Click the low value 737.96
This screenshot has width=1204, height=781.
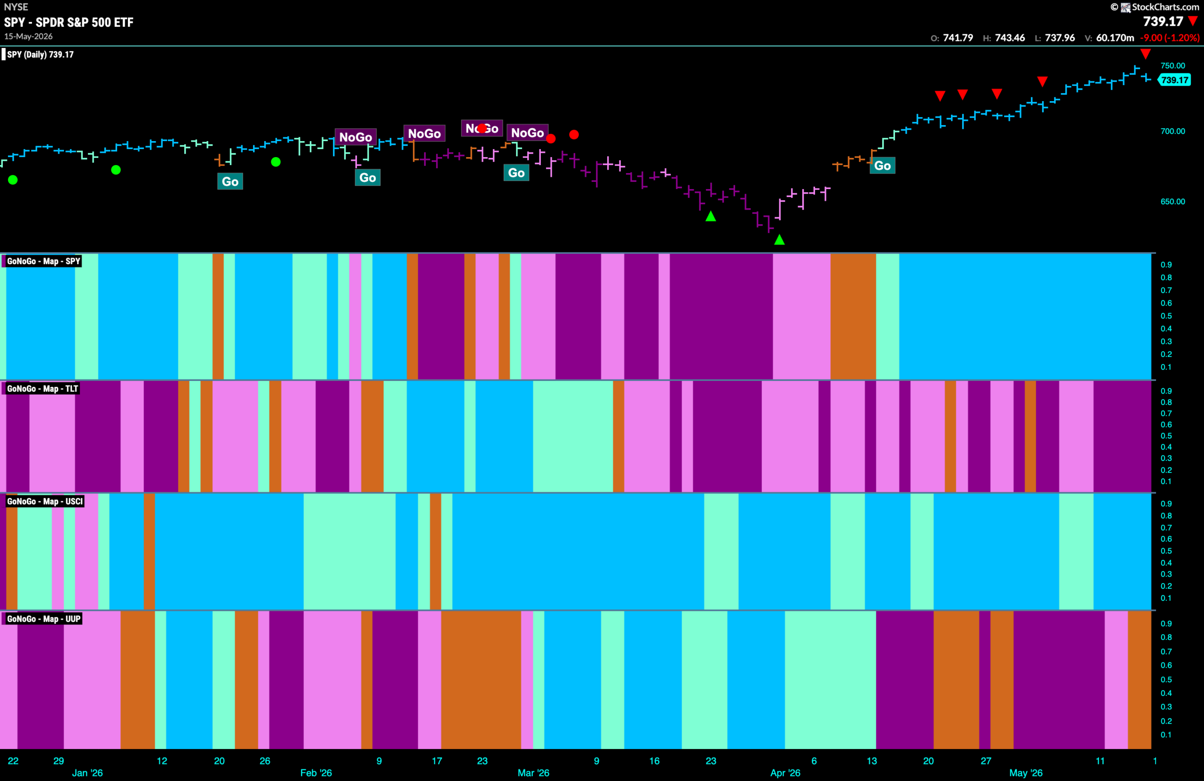coord(1060,38)
